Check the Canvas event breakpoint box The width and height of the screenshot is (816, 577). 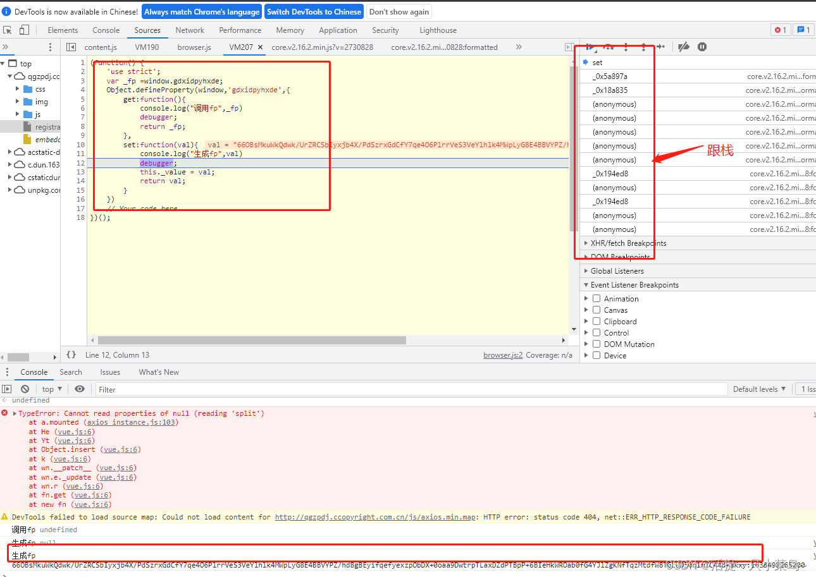pos(597,310)
